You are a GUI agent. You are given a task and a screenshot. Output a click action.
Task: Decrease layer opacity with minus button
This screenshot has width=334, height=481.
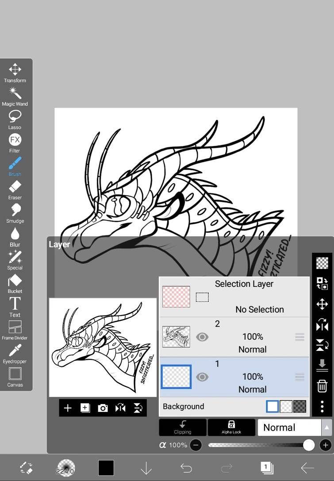click(x=196, y=445)
